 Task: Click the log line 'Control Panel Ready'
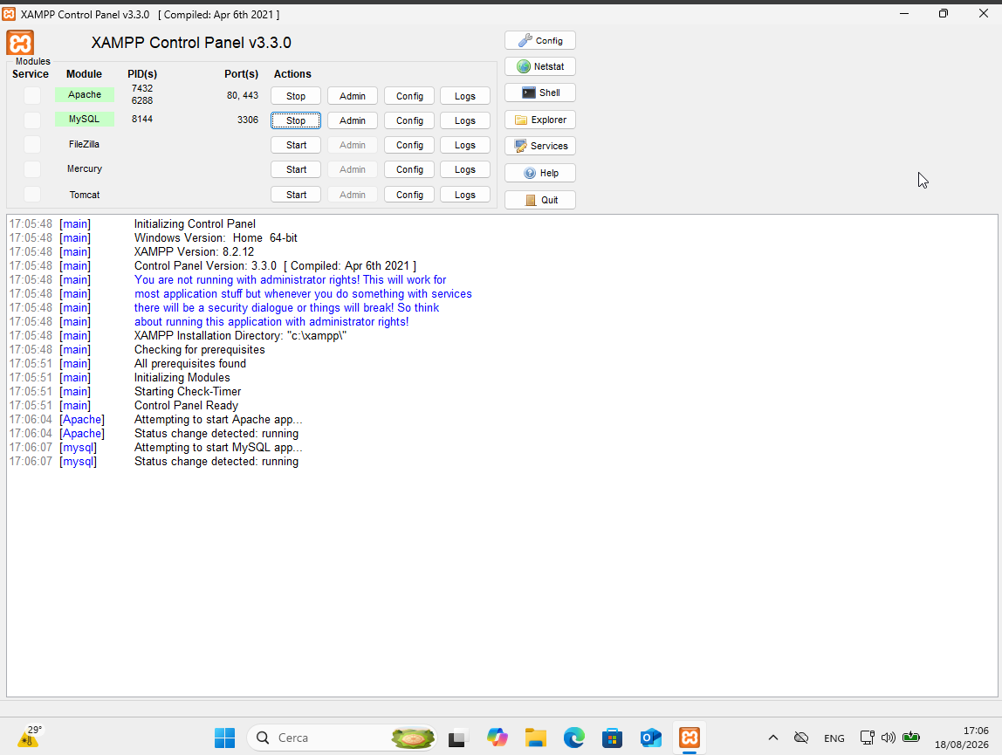coord(186,405)
